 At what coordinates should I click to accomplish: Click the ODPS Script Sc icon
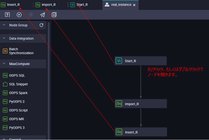[x=5, y=110]
